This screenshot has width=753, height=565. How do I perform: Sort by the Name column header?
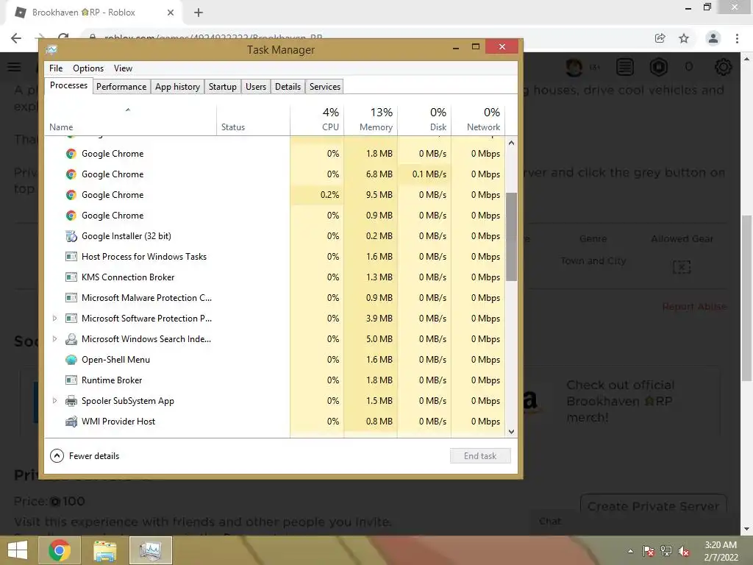(131, 118)
